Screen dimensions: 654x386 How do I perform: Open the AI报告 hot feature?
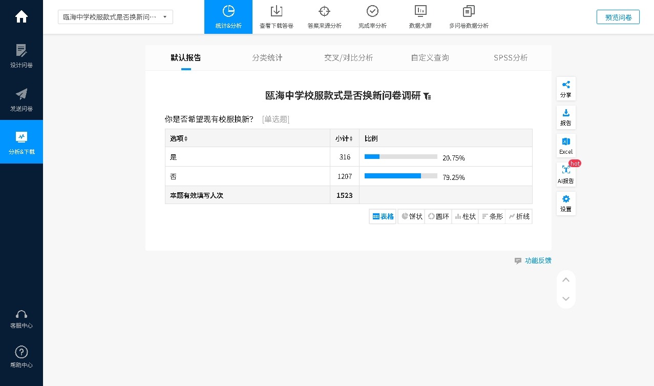[x=566, y=175]
